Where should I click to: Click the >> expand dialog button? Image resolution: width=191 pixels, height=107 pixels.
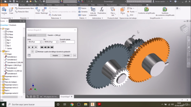coord(74,56)
